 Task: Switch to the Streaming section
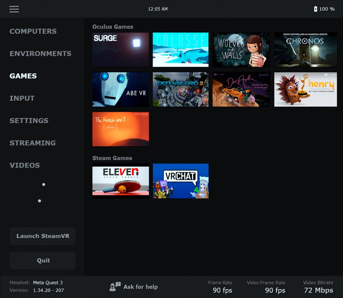33,143
